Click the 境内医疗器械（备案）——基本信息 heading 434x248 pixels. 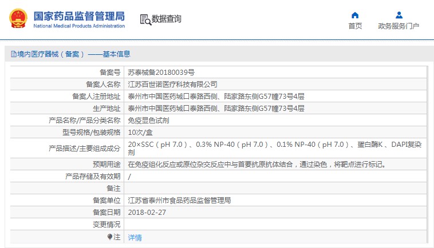pyautogui.click(x=74, y=54)
